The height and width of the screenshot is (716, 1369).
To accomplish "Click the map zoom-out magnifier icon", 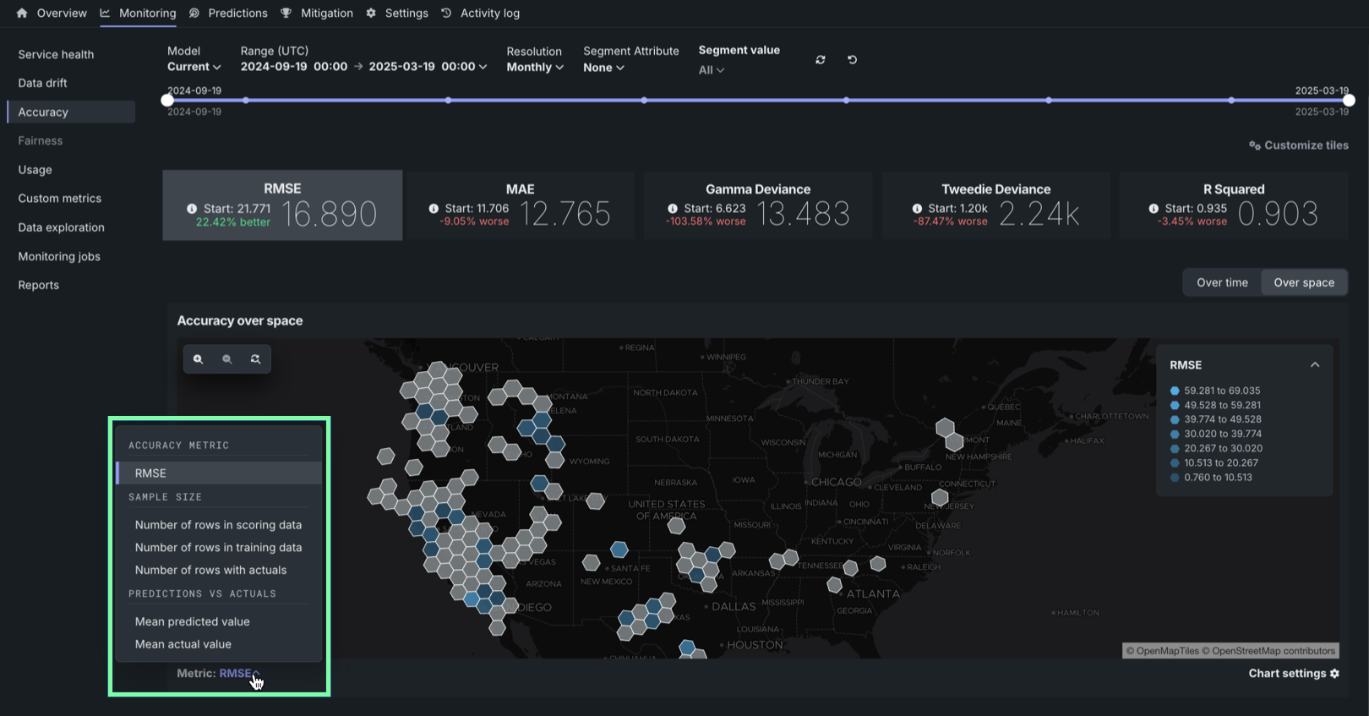I will (x=226, y=359).
